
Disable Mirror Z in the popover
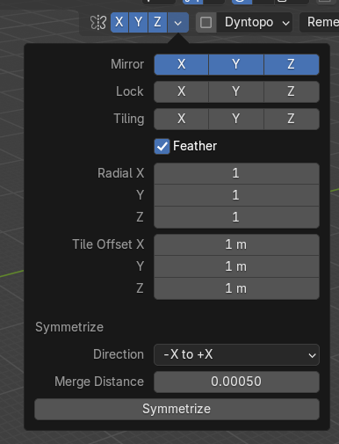click(x=292, y=64)
